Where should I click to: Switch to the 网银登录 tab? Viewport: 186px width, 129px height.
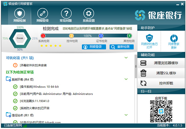[x=43, y=15]
